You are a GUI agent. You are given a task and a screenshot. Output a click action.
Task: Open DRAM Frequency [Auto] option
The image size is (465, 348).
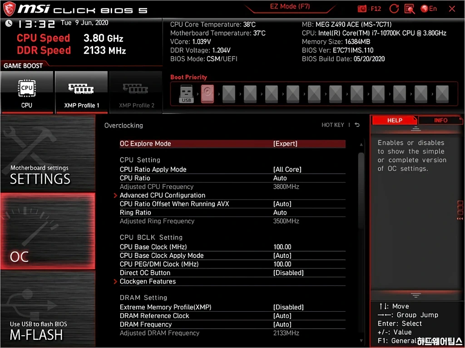232,324
